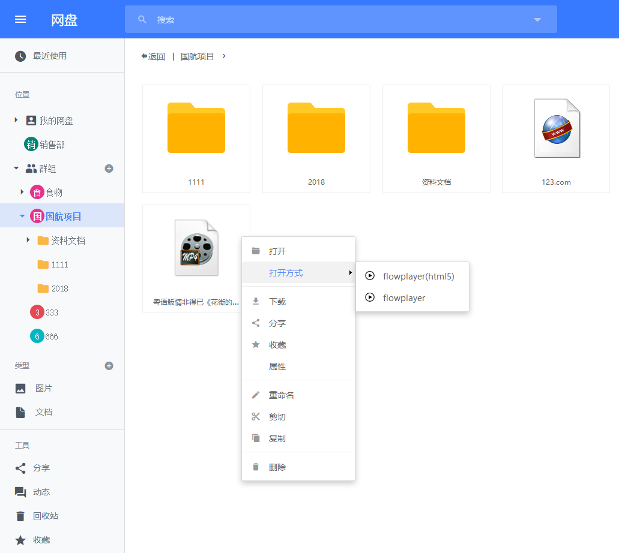Choose 重命名 in the context menu
The height and width of the screenshot is (553, 619).
tap(298, 395)
